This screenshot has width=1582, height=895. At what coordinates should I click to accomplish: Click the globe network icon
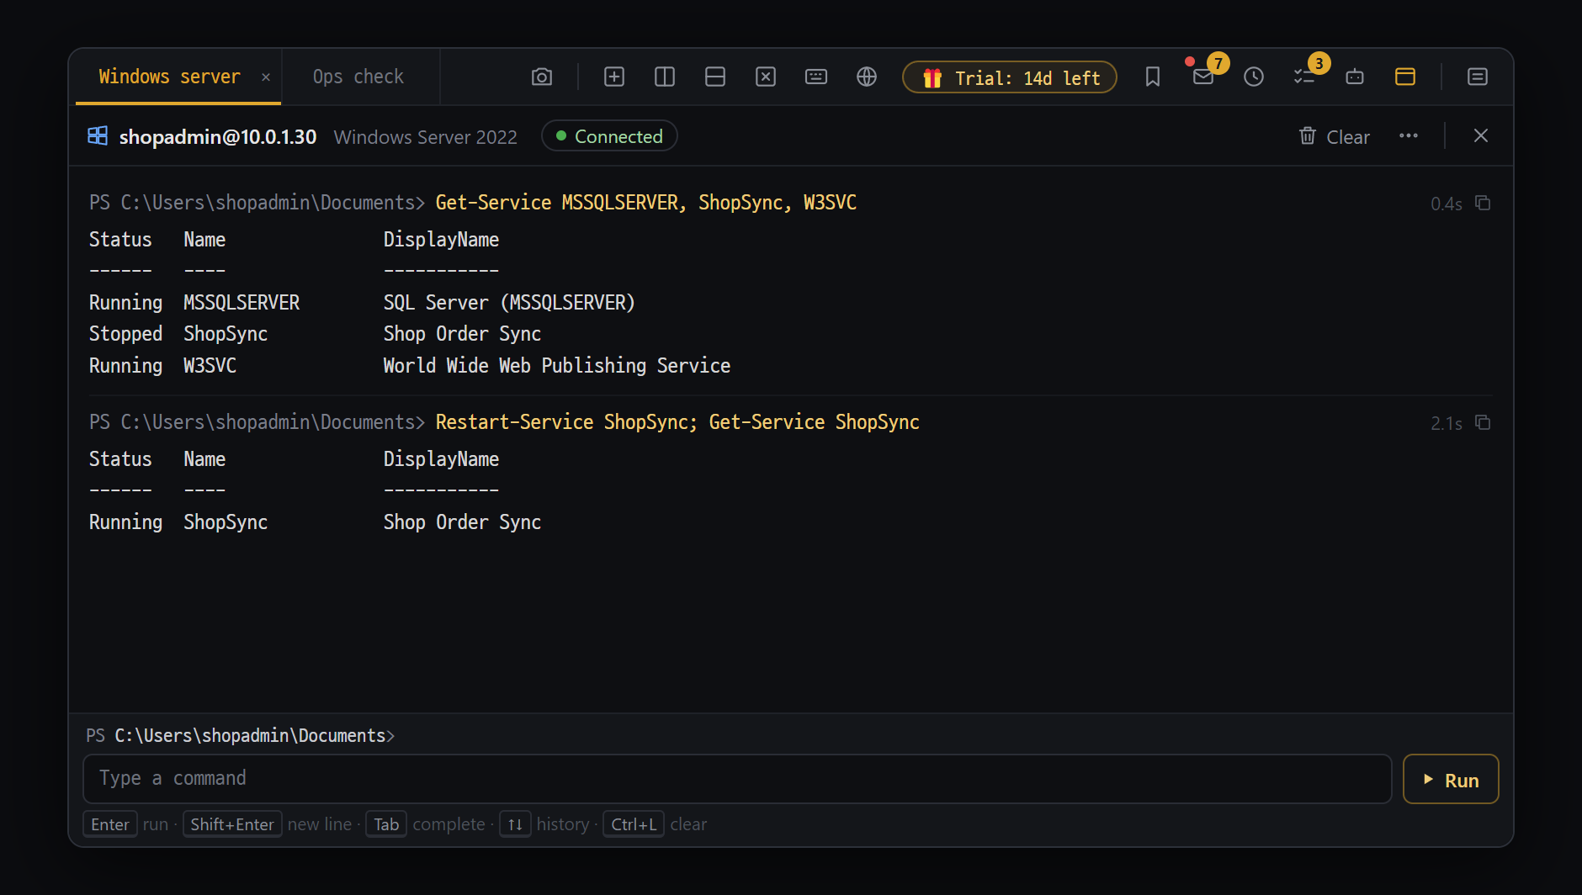[x=867, y=77]
